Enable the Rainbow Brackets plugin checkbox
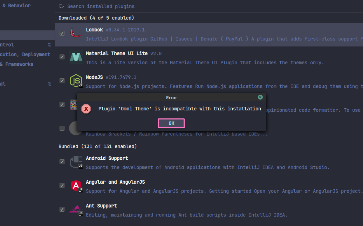Image resolution: width=363 pixels, height=226 pixels. [x=62, y=128]
